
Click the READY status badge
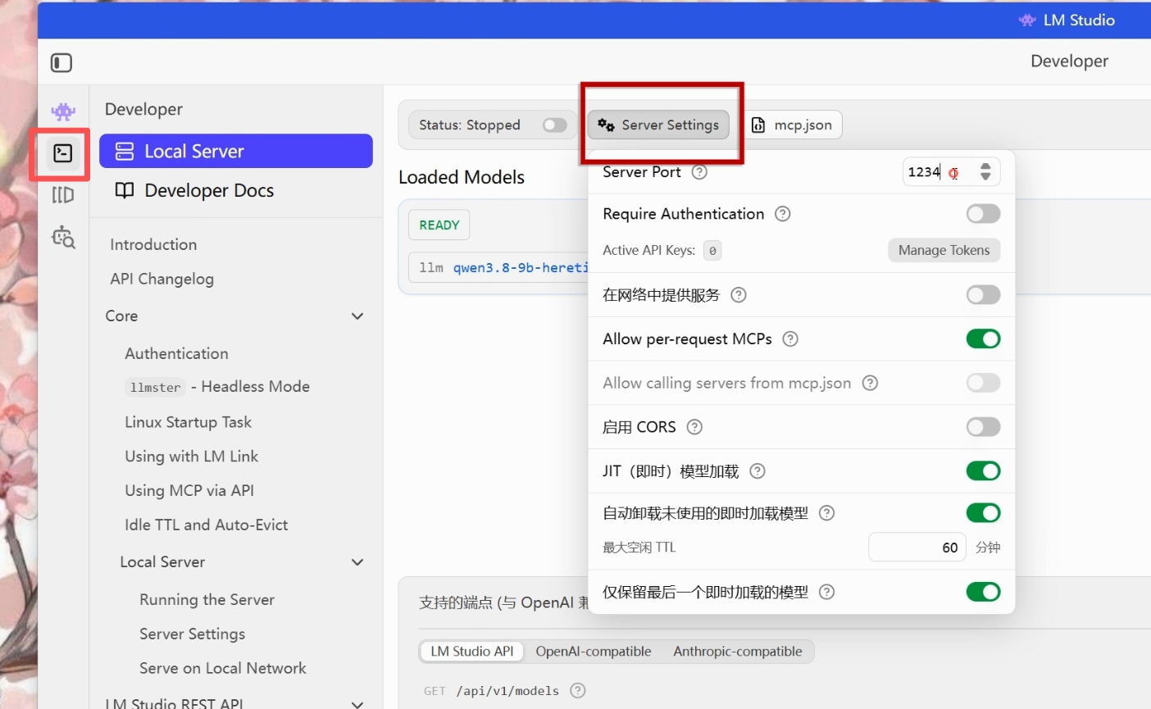(439, 225)
